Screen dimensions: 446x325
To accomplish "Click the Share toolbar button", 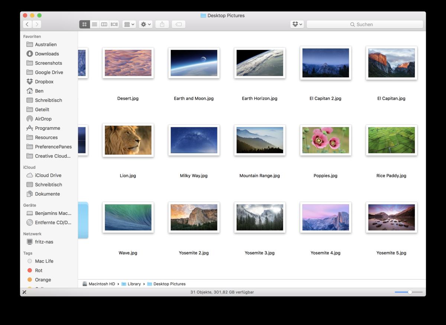I will pyautogui.click(x=162, y=24).
